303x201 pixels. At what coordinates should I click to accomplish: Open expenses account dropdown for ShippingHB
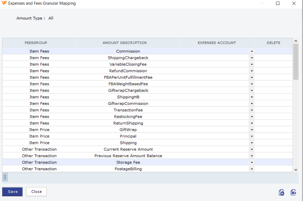tap(252, 97)
